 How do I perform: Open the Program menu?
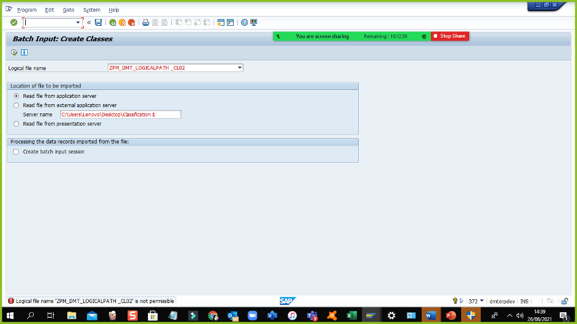tap(27, 10)
